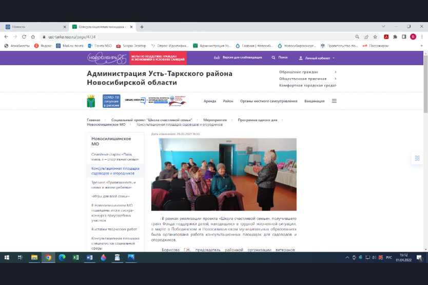Open Task View on the taskbar

(20, 257)
